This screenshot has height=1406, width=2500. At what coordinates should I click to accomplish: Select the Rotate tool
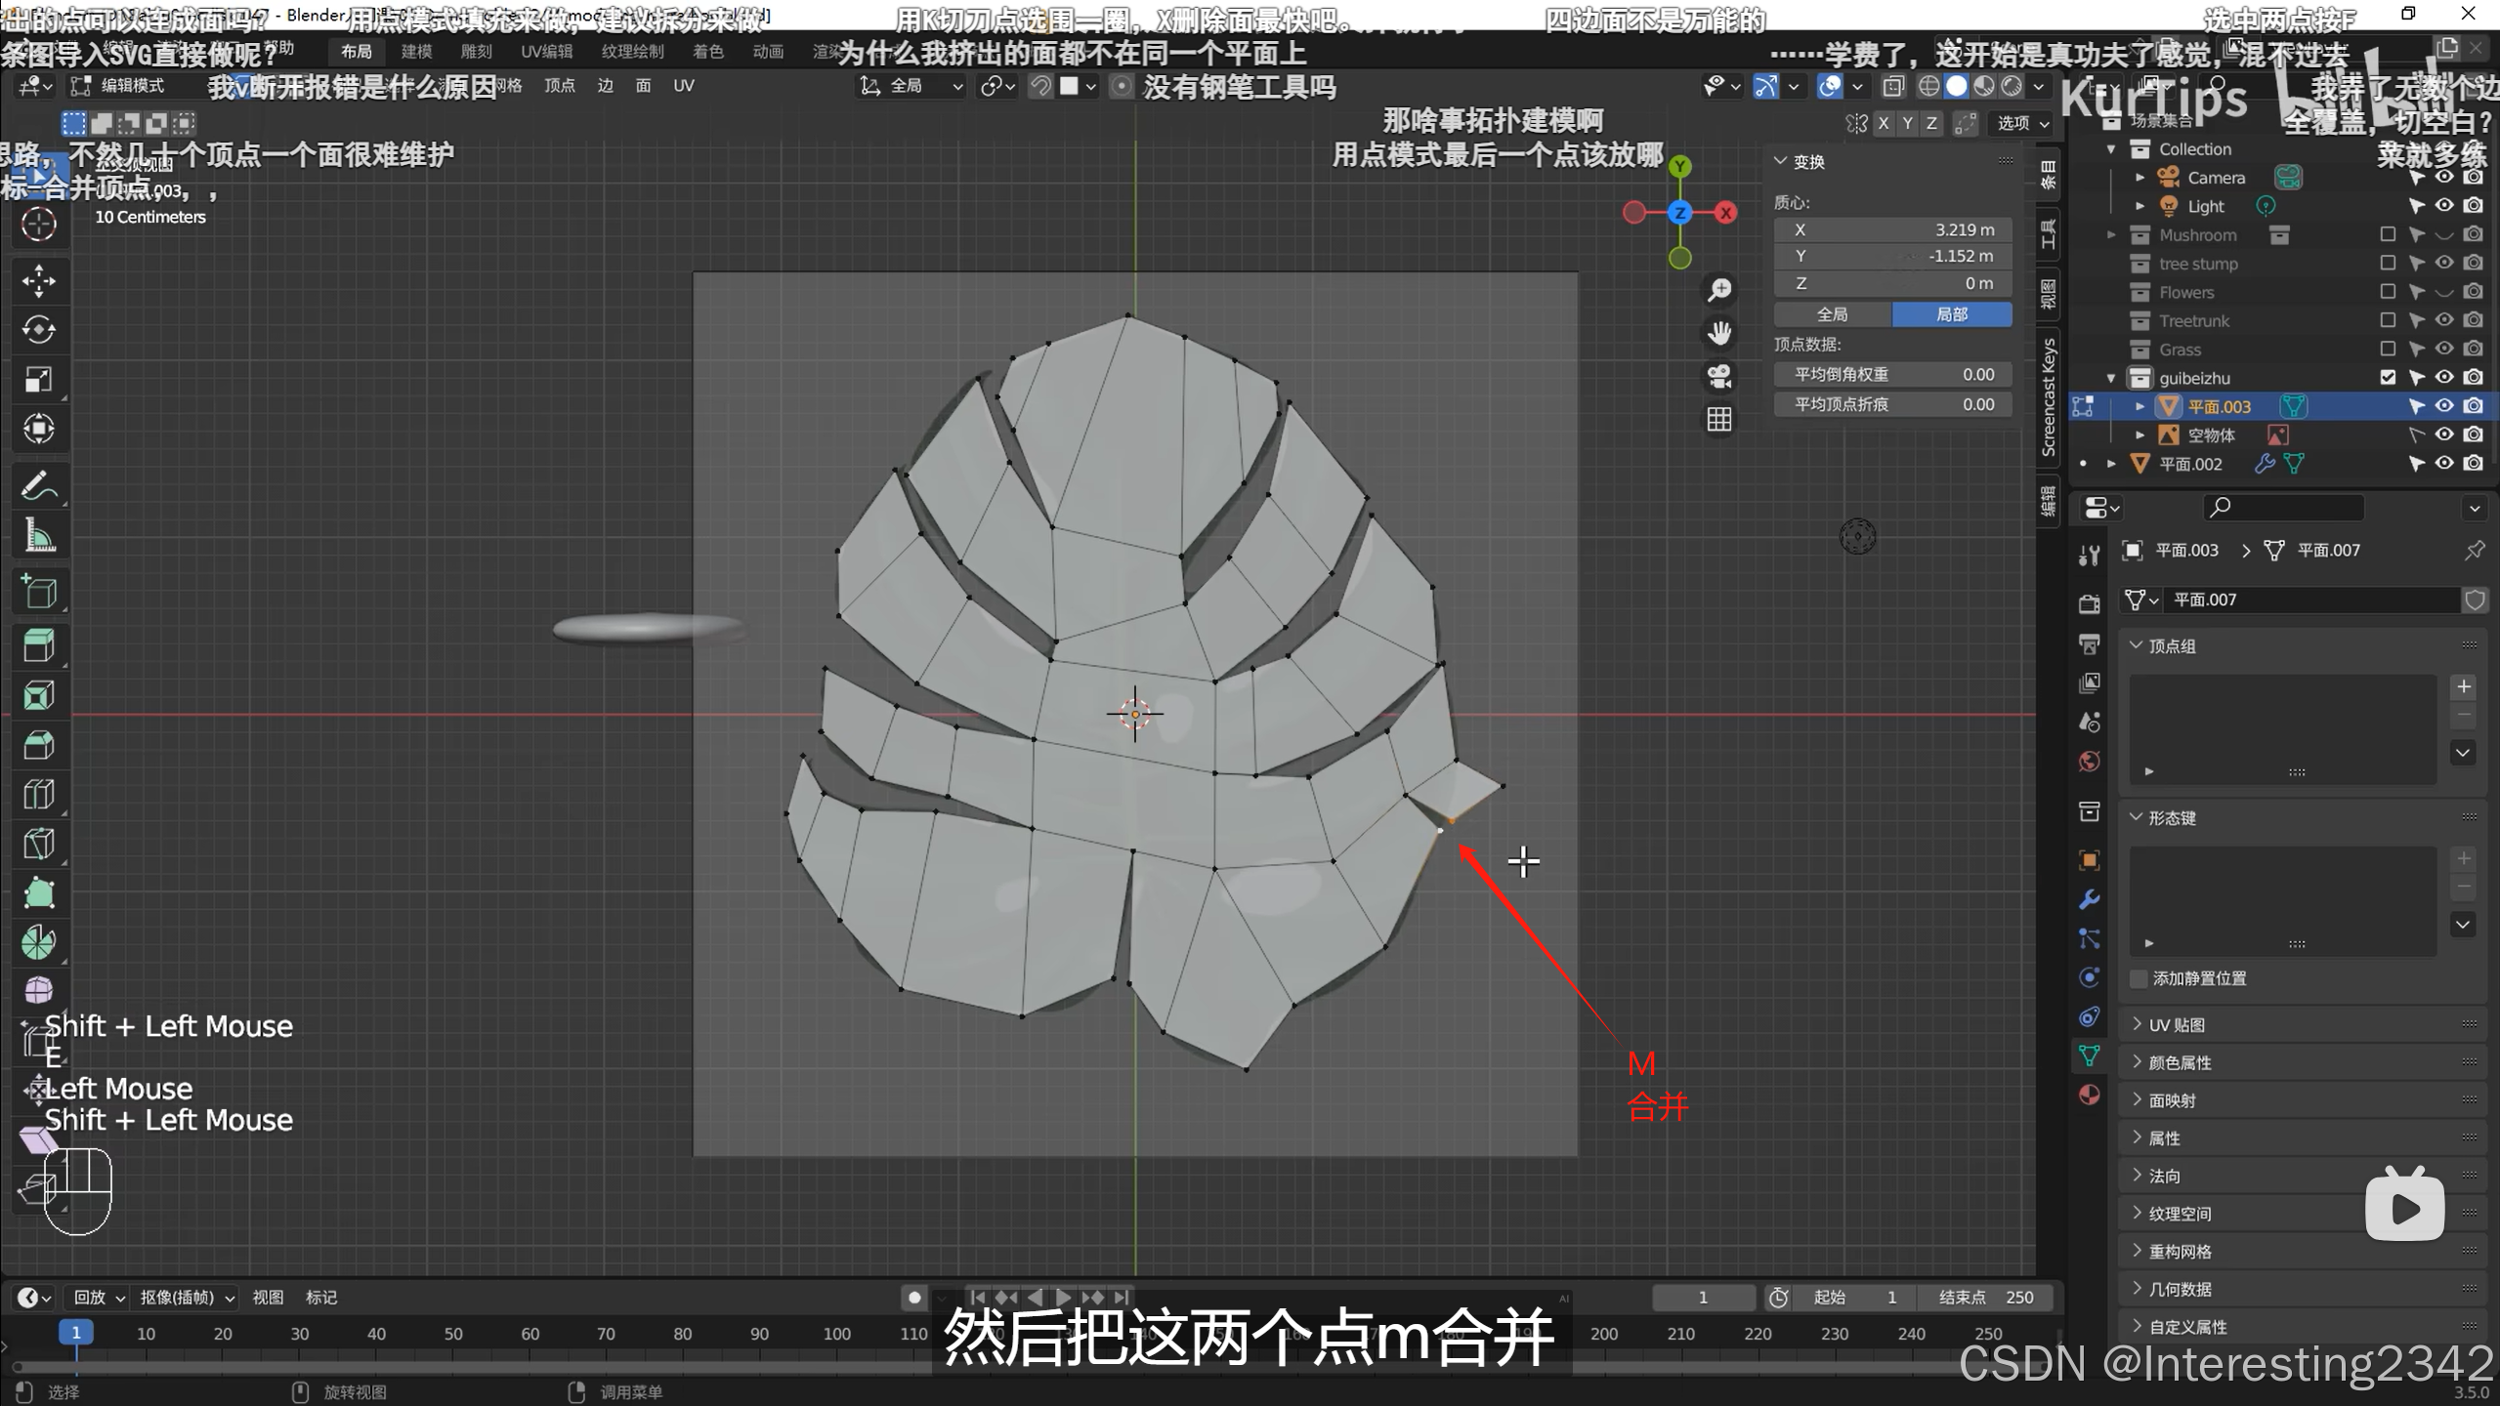(39, 330)
